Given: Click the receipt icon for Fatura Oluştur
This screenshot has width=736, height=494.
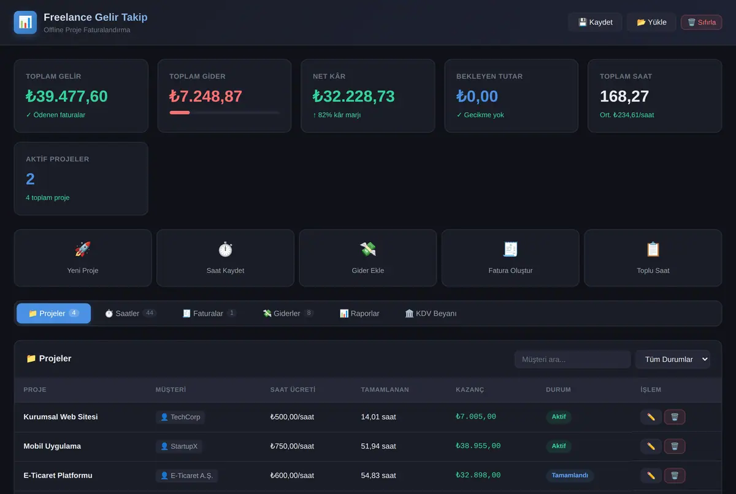Looking at the screenshot, I should click(510, 249).
